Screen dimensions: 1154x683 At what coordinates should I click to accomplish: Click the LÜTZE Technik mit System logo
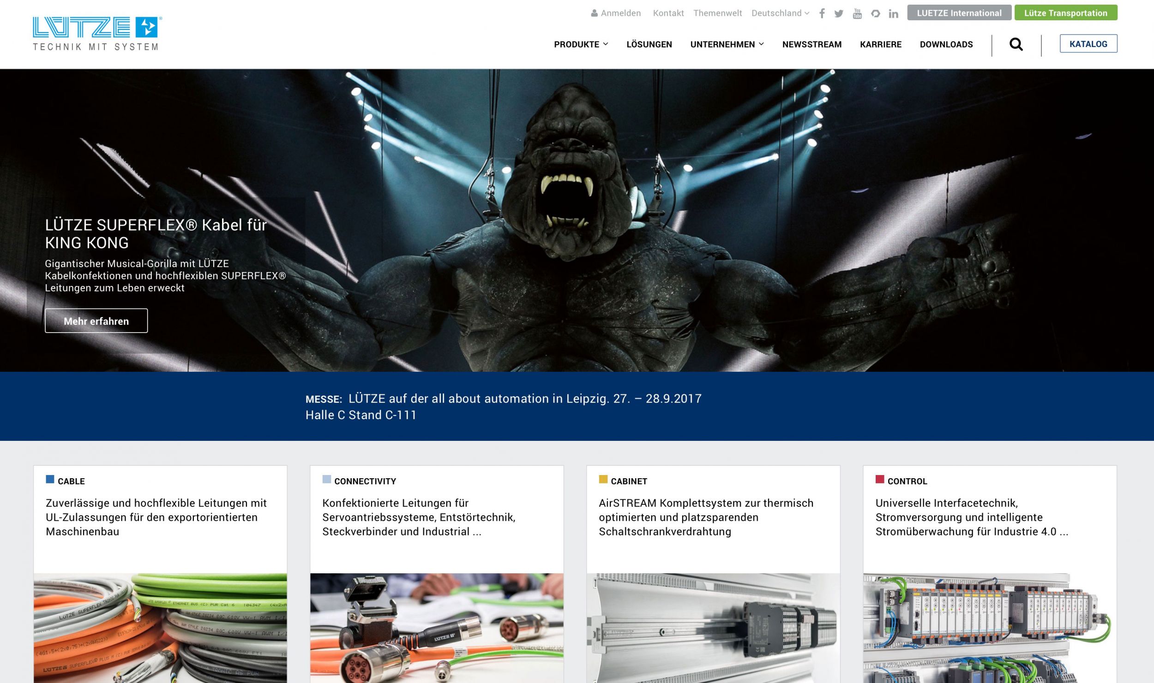click(97, 34)
